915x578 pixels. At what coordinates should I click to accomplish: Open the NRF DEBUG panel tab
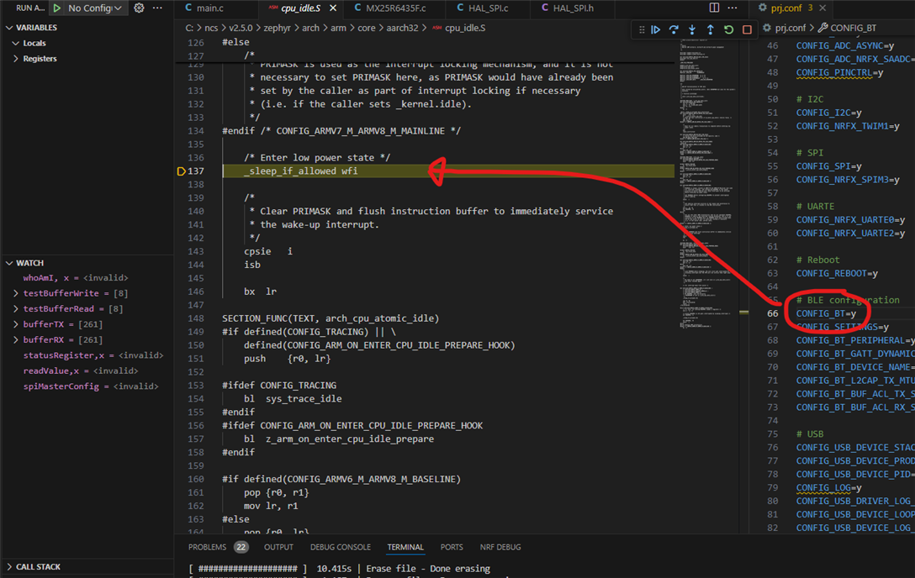pyautogui.click(x=500, y=547)
